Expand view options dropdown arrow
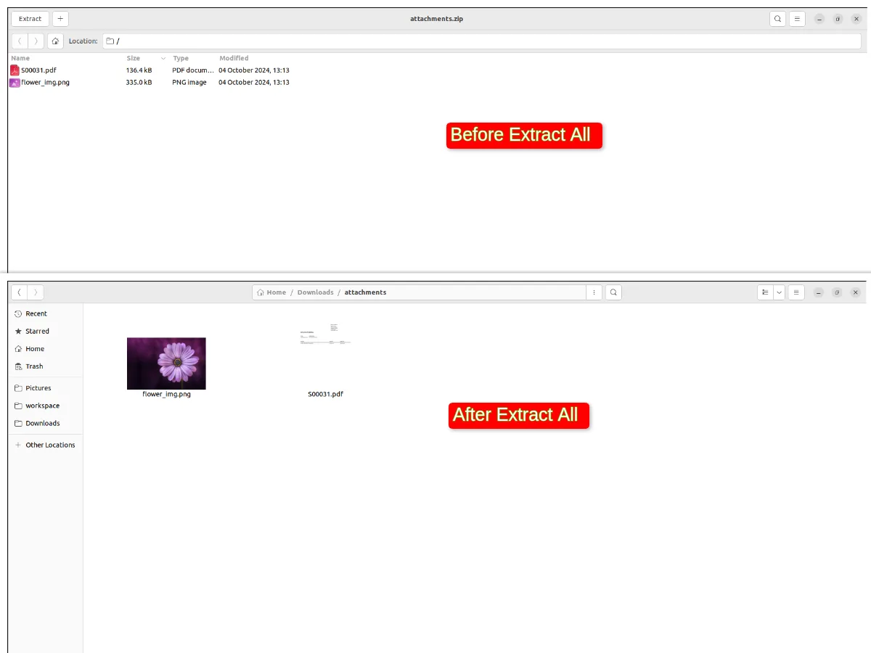871x653 pixels. pos(779,292)
